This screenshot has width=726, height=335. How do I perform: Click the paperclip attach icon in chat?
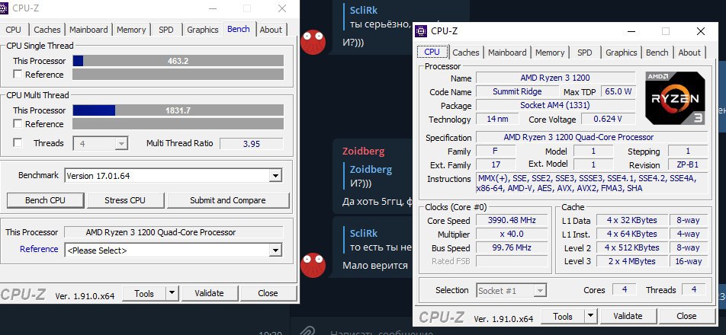(306, 331)
